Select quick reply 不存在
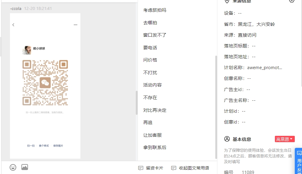The width and height of the screenshot is (302, 174). tap(150, 97)
